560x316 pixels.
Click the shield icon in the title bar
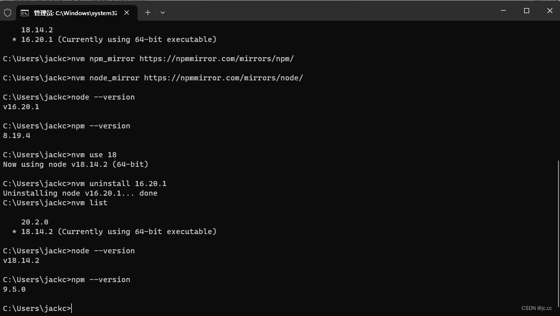[8, 12]
